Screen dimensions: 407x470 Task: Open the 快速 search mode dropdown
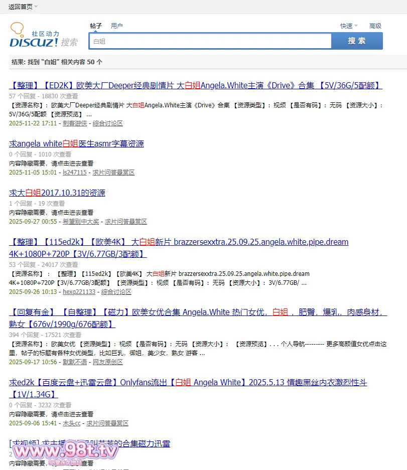tap(349, 26)
